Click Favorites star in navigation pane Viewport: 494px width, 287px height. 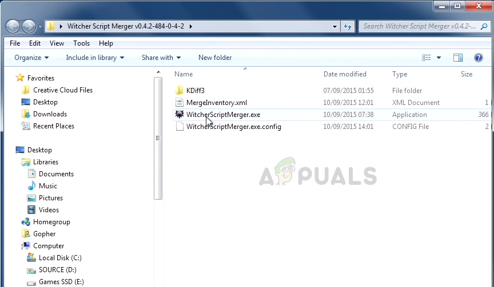tap(20, 78)
